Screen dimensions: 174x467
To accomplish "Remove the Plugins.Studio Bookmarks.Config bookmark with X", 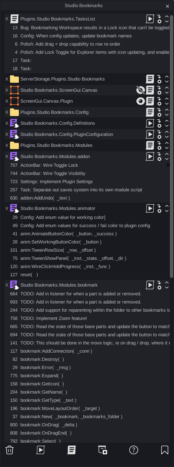I will click(7, 112).
